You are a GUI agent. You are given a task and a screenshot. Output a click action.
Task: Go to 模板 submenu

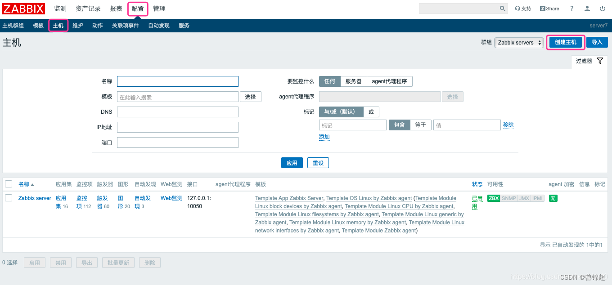point(38,26)
